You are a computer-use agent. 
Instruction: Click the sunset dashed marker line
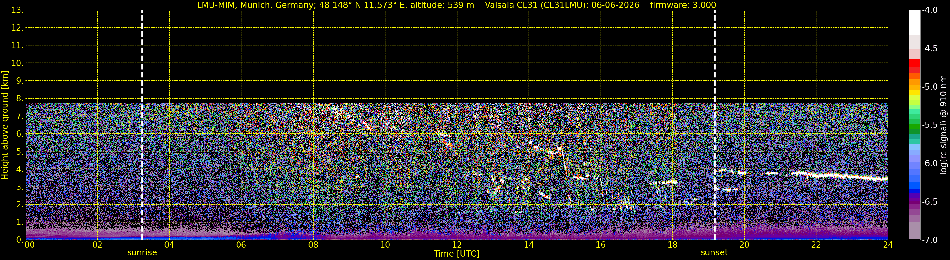[714, 125]
